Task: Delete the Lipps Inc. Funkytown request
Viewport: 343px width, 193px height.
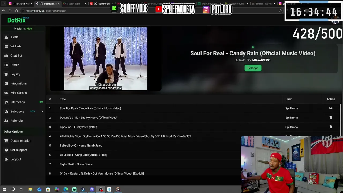Action: pyautogui.click(x=331, y=127)
